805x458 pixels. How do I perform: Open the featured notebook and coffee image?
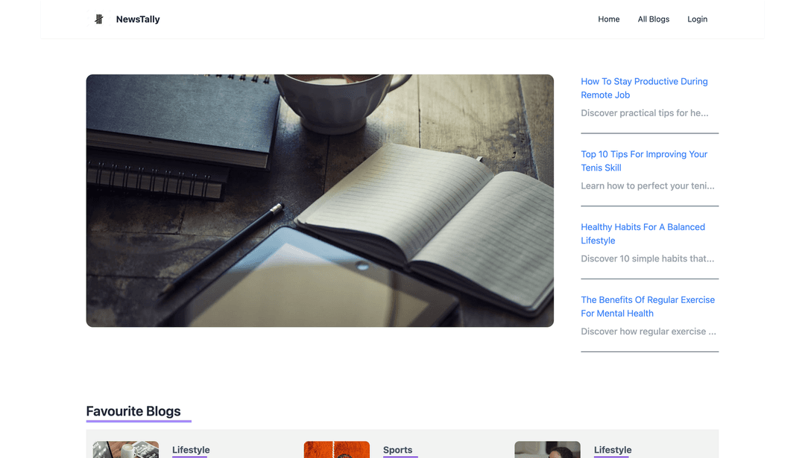[x=320, y=200]
